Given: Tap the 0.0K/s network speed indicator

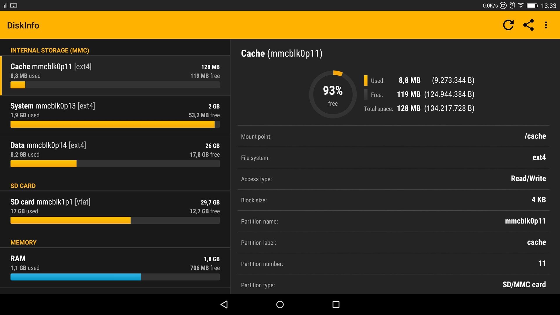Looking at the screenshot, I should (490, 6).
